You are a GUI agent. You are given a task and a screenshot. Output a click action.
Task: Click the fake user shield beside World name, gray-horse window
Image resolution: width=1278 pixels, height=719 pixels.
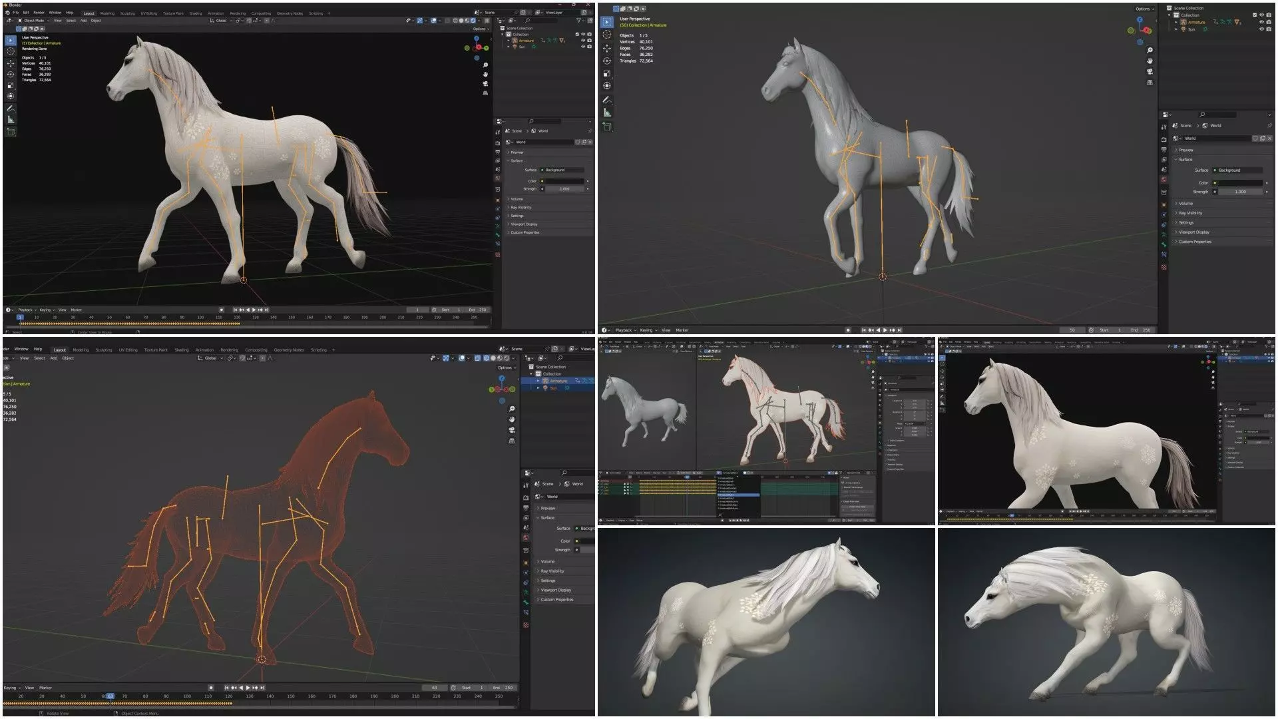tap(1255, 138)
